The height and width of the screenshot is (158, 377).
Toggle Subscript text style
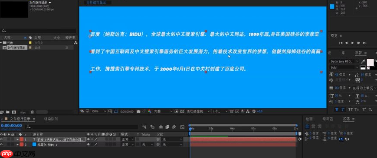[370, 109]
